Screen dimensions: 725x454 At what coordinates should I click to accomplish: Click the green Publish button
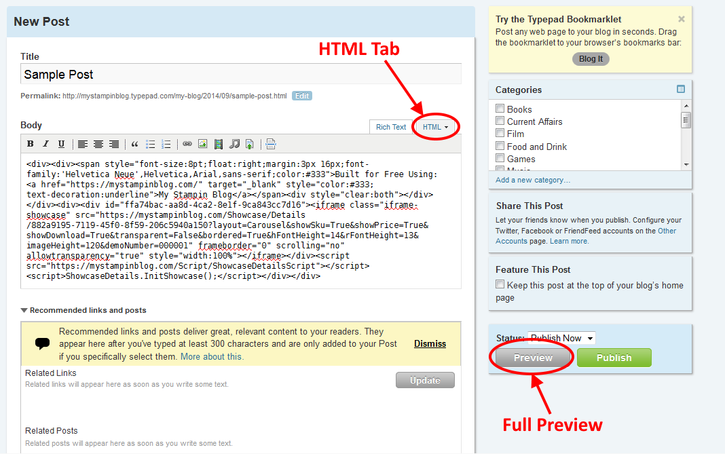tap(614, 358)
